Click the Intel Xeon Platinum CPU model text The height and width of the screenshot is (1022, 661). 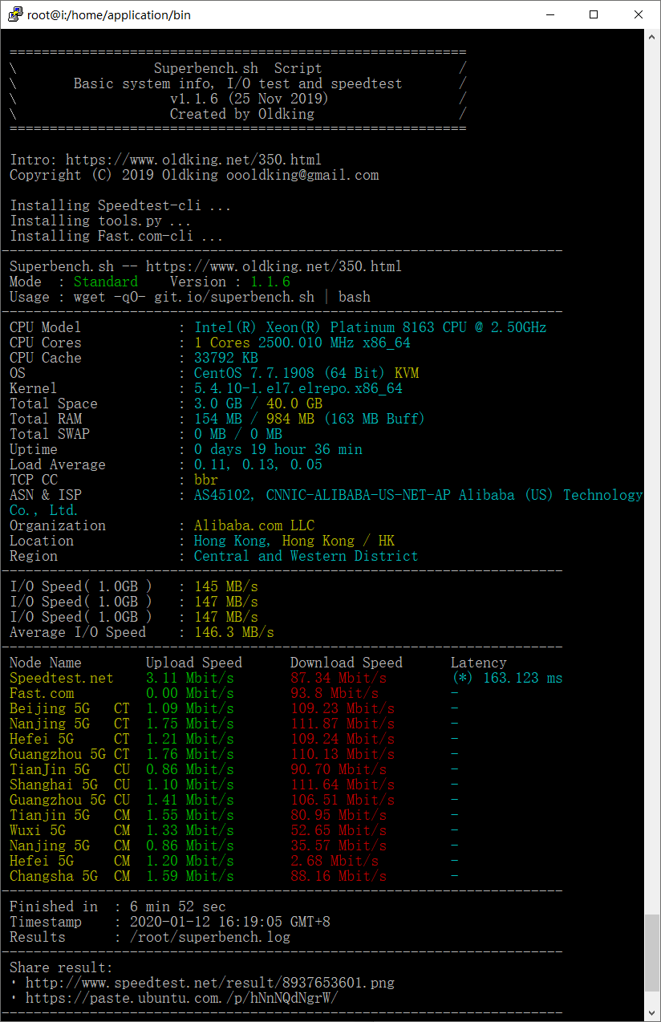(370, 327)
